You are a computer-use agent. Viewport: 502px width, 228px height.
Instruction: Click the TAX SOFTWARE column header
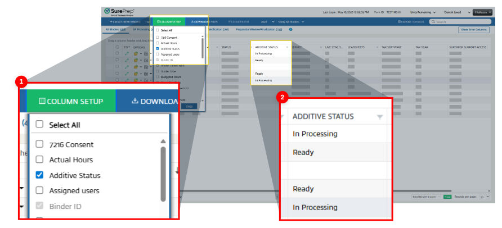392,47
